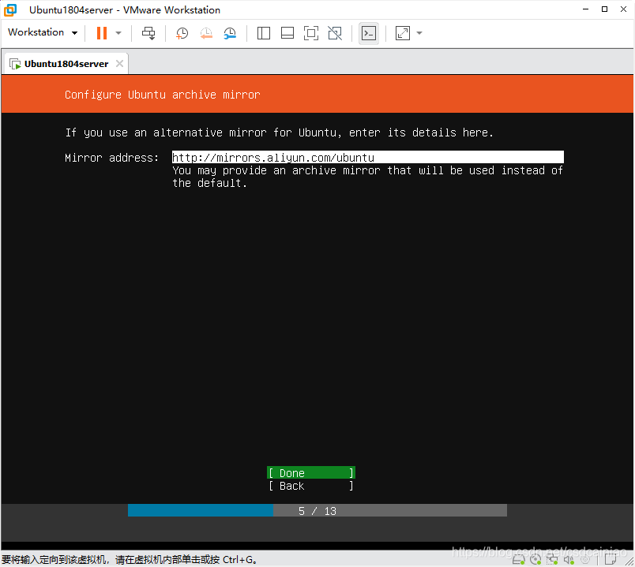
Task: Click the 5 / 13 installer progress bar
Action: pyautogui.click(x=317, y=510)
